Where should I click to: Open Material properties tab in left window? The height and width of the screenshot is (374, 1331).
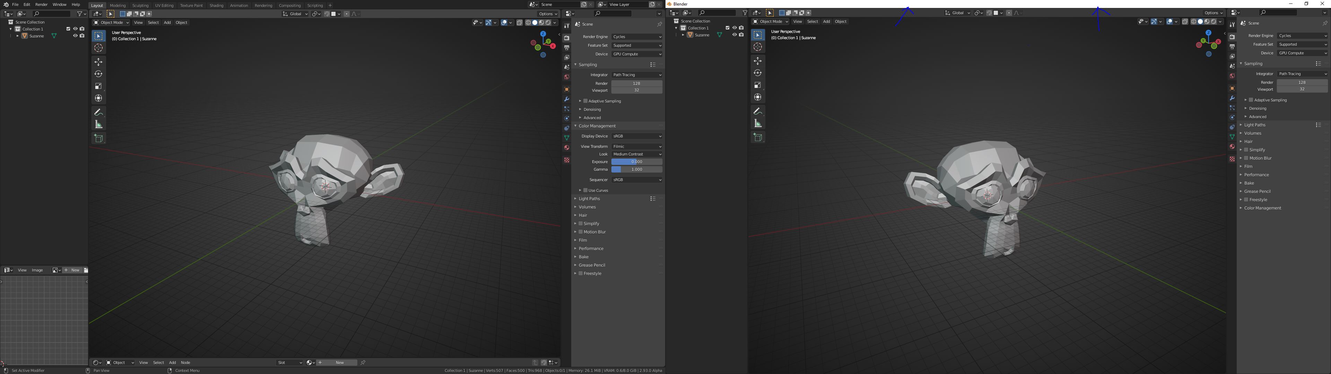click(x=566, y=148)
